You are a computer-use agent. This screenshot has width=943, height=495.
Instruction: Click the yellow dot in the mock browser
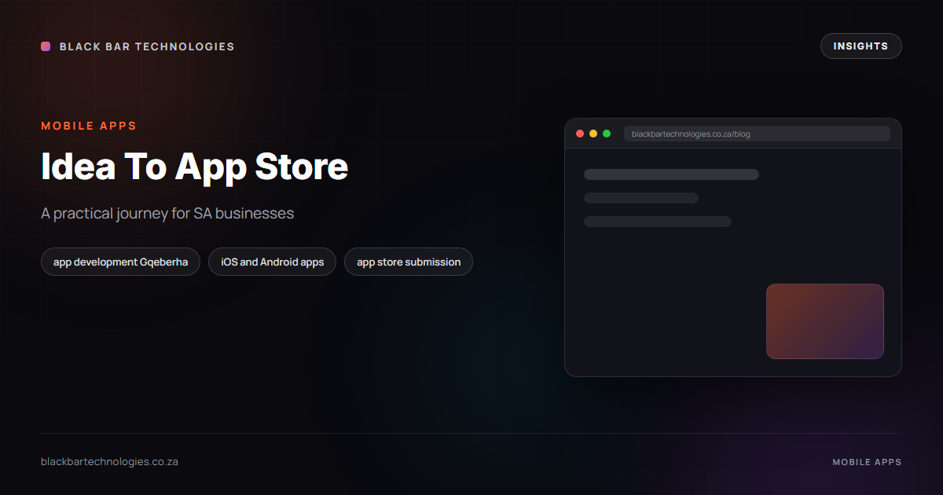coord(593,134)
